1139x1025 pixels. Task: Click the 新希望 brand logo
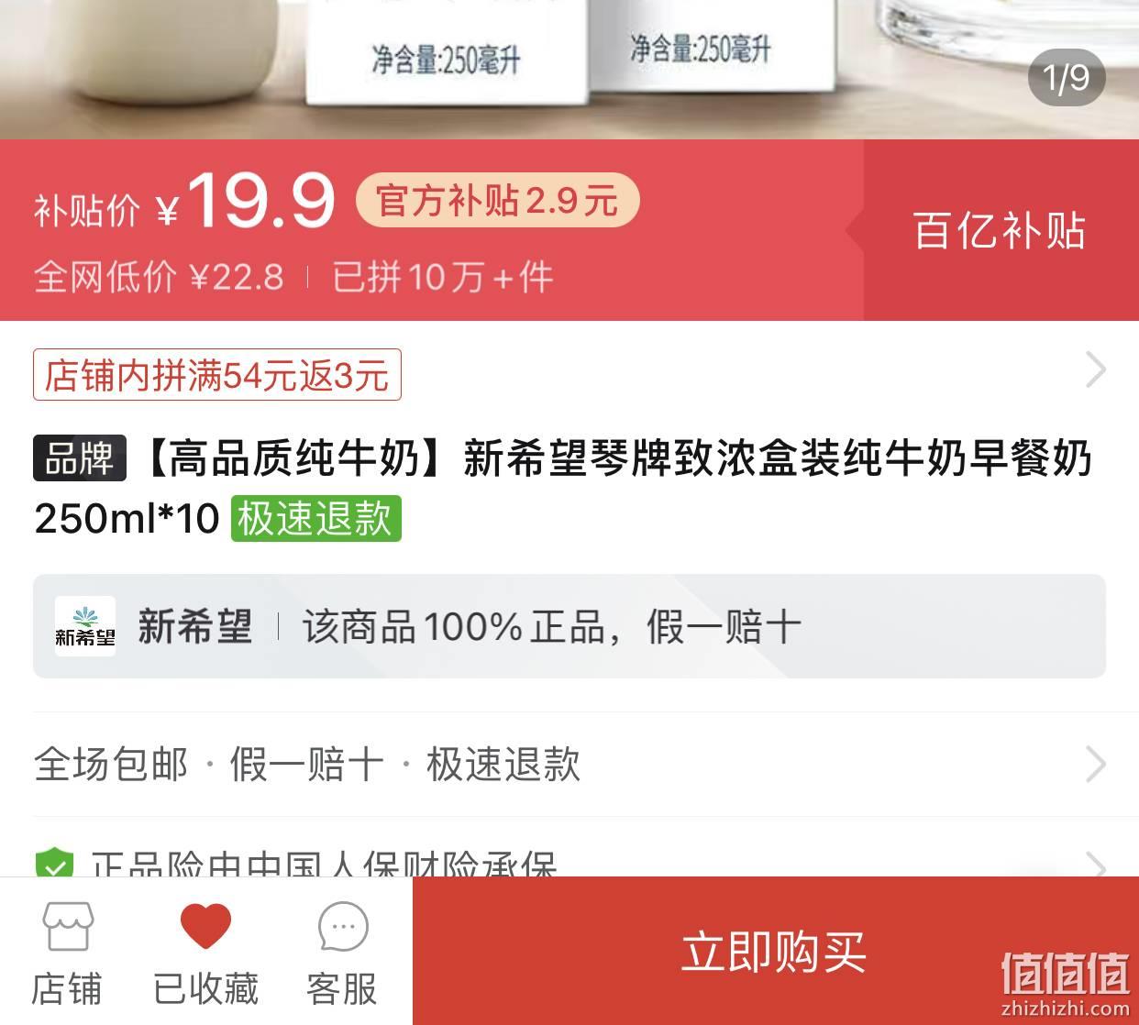[85, 626]
